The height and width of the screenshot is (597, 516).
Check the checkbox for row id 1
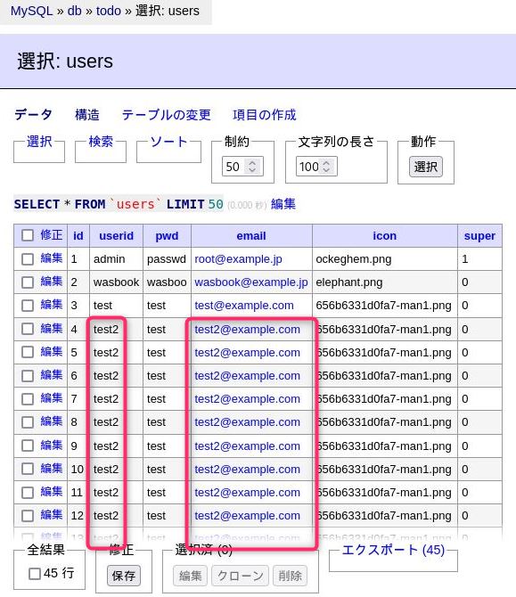tap(28, 259)
